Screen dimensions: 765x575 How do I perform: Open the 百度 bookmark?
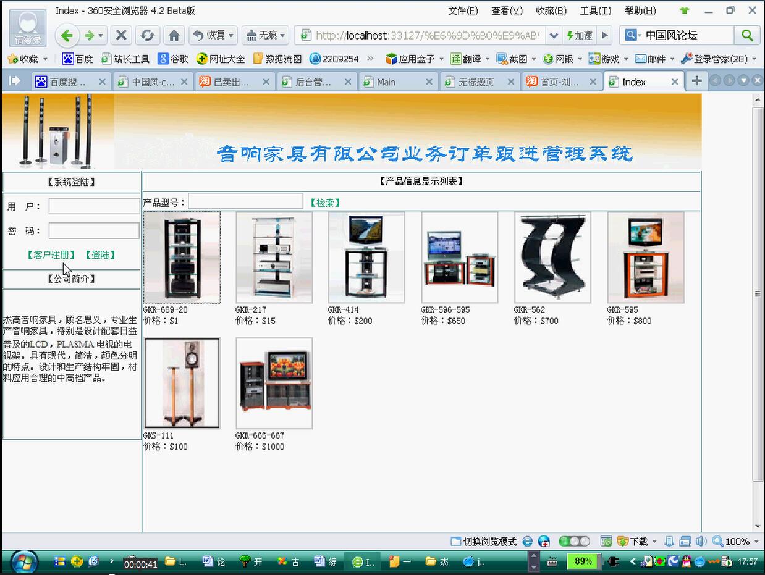click(x=77, y=59)
